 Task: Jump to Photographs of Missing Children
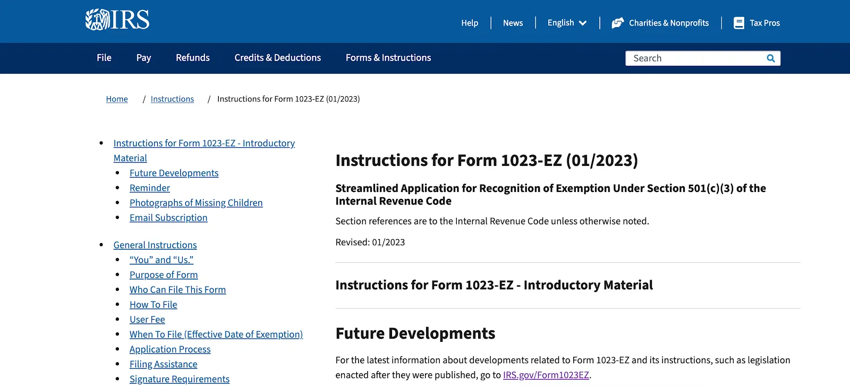pyautogui.click(x=196, y=203)
